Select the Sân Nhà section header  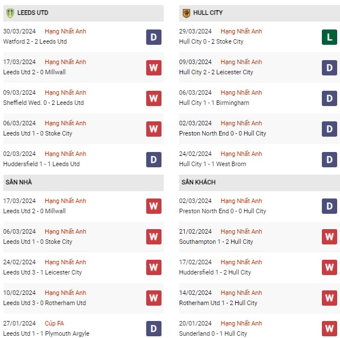click(x=19, y=182)
